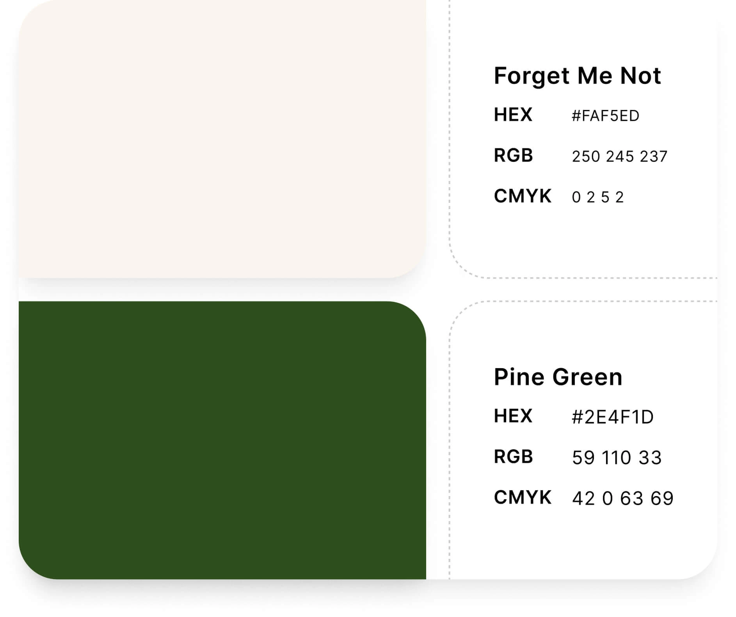Select the Pine Green heading
The height and width of the screenshot is (617, 736).
pyautogui.click(x=558, y=377)
